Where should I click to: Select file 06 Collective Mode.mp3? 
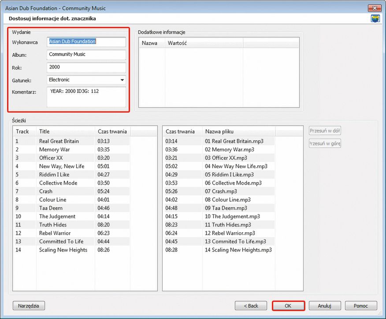233,183
